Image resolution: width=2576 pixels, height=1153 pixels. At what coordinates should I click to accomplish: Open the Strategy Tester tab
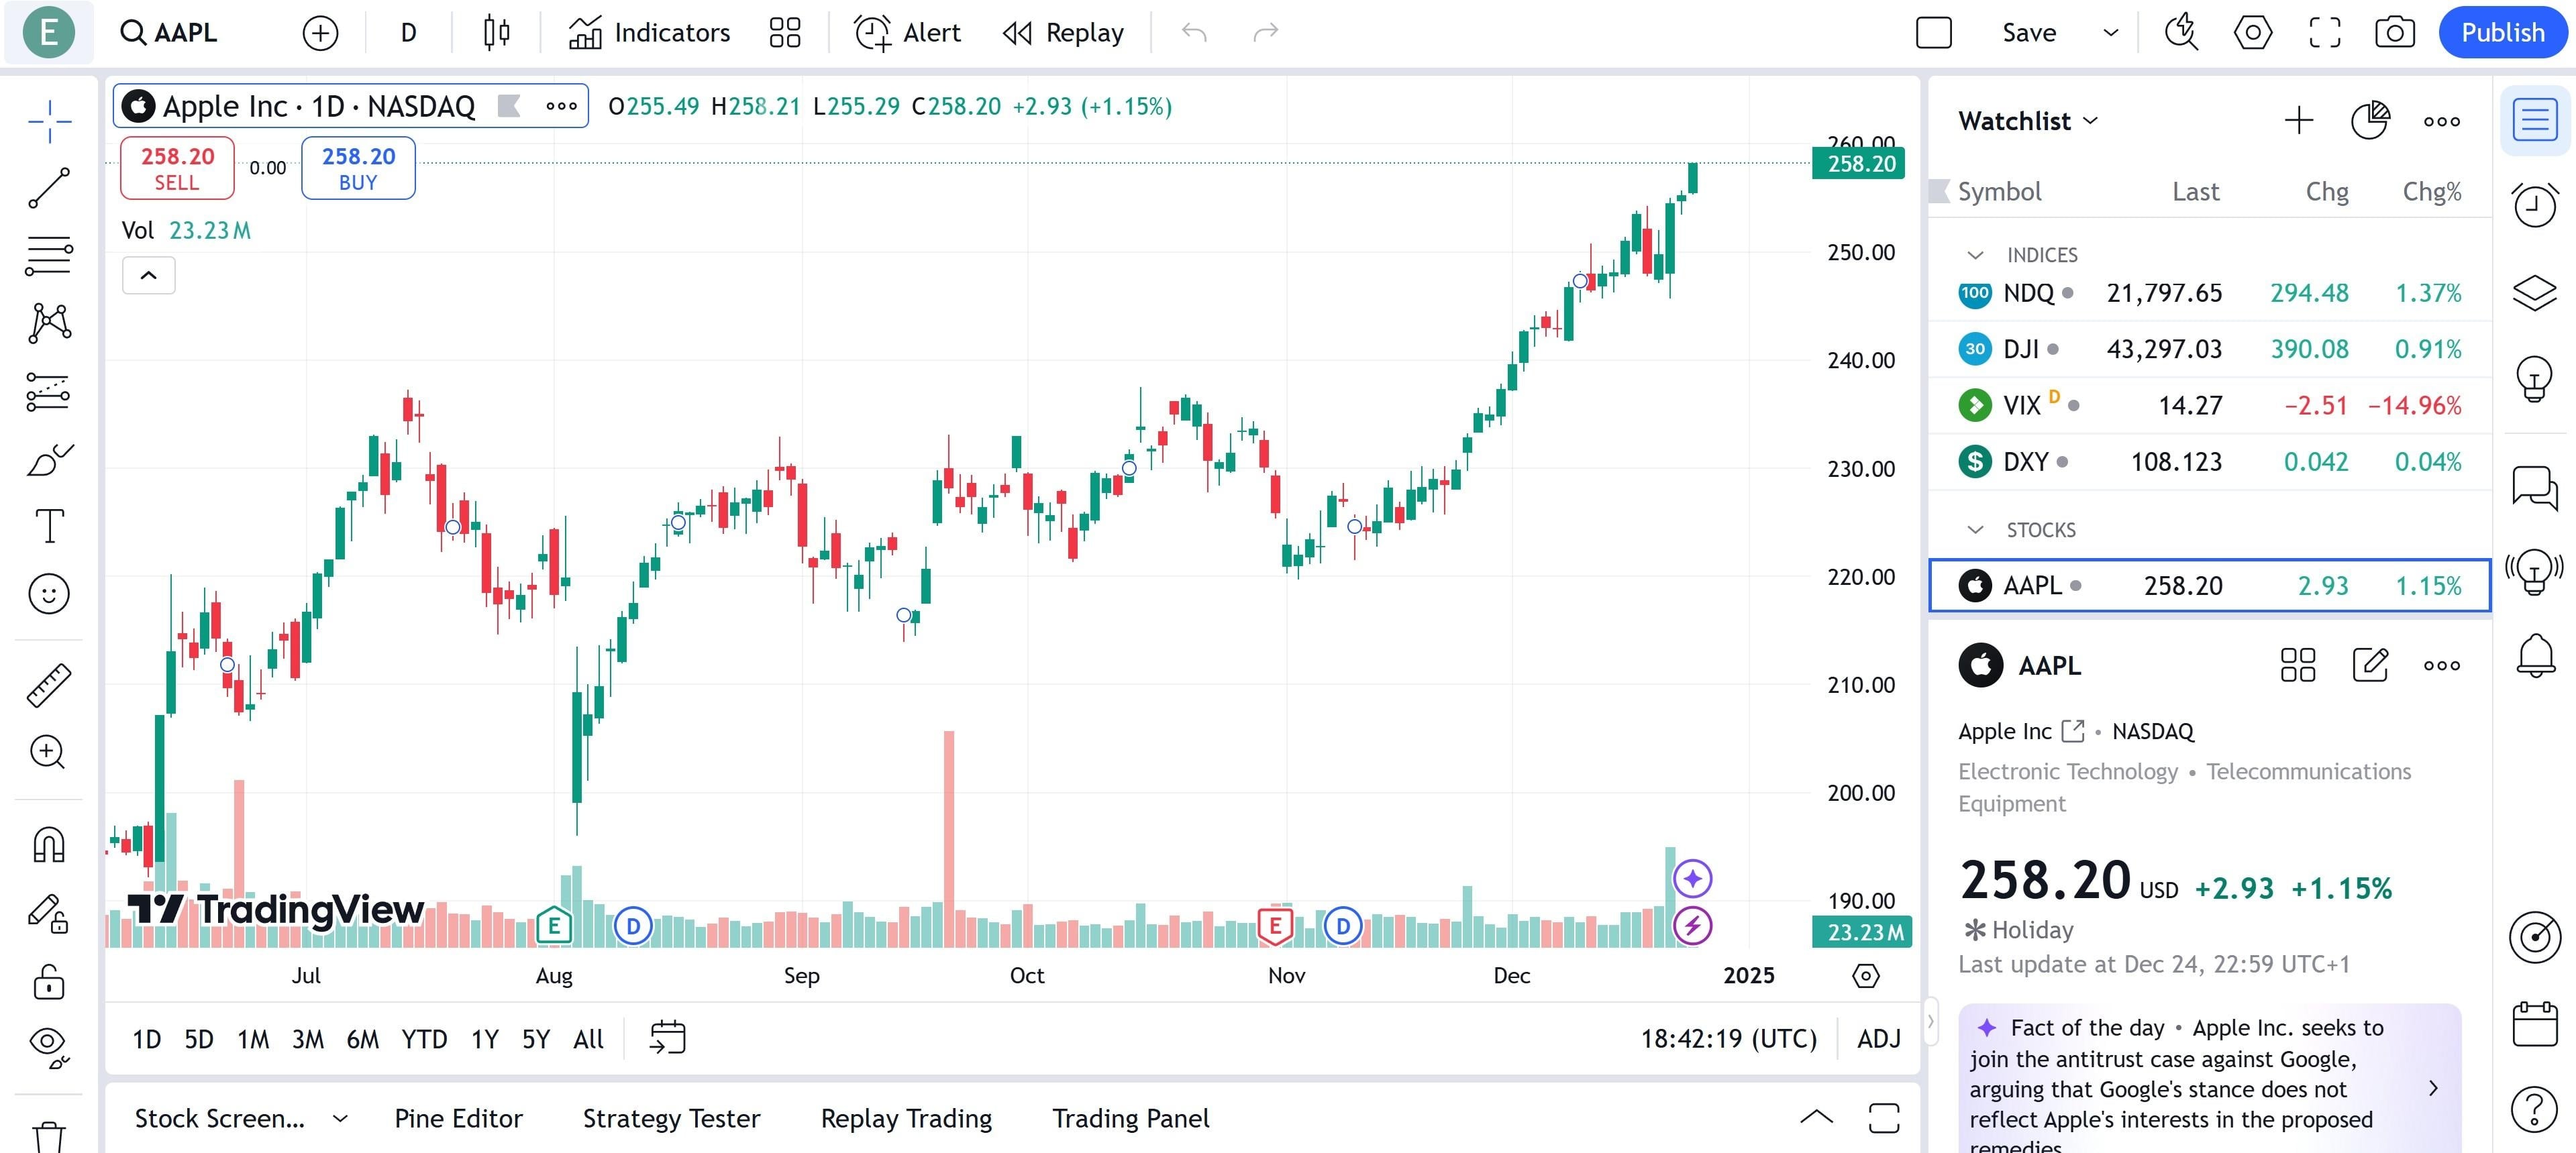(671, 1118)
